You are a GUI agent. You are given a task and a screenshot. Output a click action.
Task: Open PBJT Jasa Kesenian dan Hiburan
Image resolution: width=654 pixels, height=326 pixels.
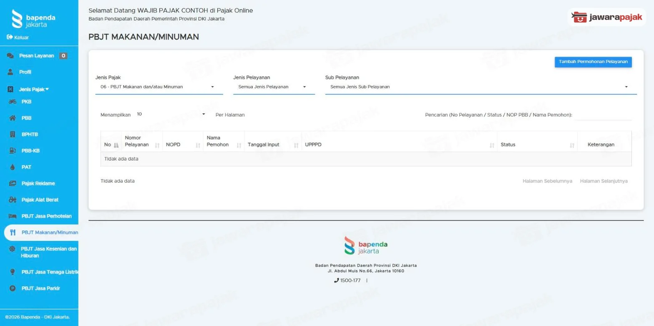[x=49, y=252]
